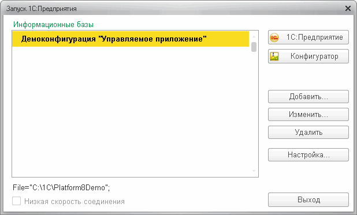The width and height of the screenshot is (357, 215).
Task: Open the Конфигуратор
Action: click(x=308, y=56)
